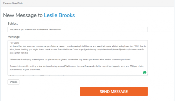Click the Subject label
The image size is (175, 101).
[x=12, y=23]
